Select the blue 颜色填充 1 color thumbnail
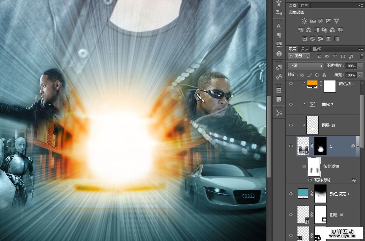This screenshot has width=365, height=241. click(303, 193)
